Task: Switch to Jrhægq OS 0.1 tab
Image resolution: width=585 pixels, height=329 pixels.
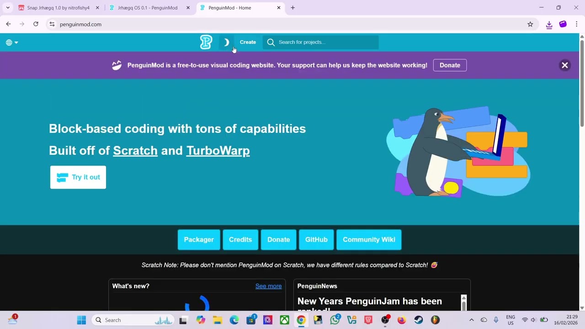Action: point(148,8)
